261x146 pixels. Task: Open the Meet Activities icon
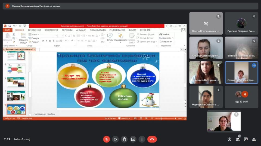coord(254,139)
